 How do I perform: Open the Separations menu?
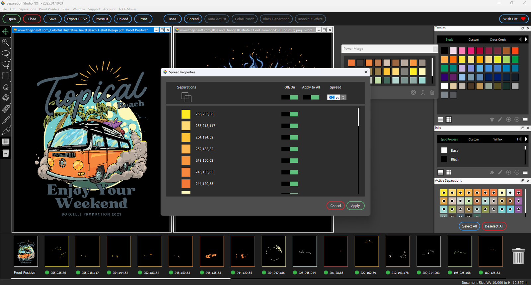pos(27,9)
